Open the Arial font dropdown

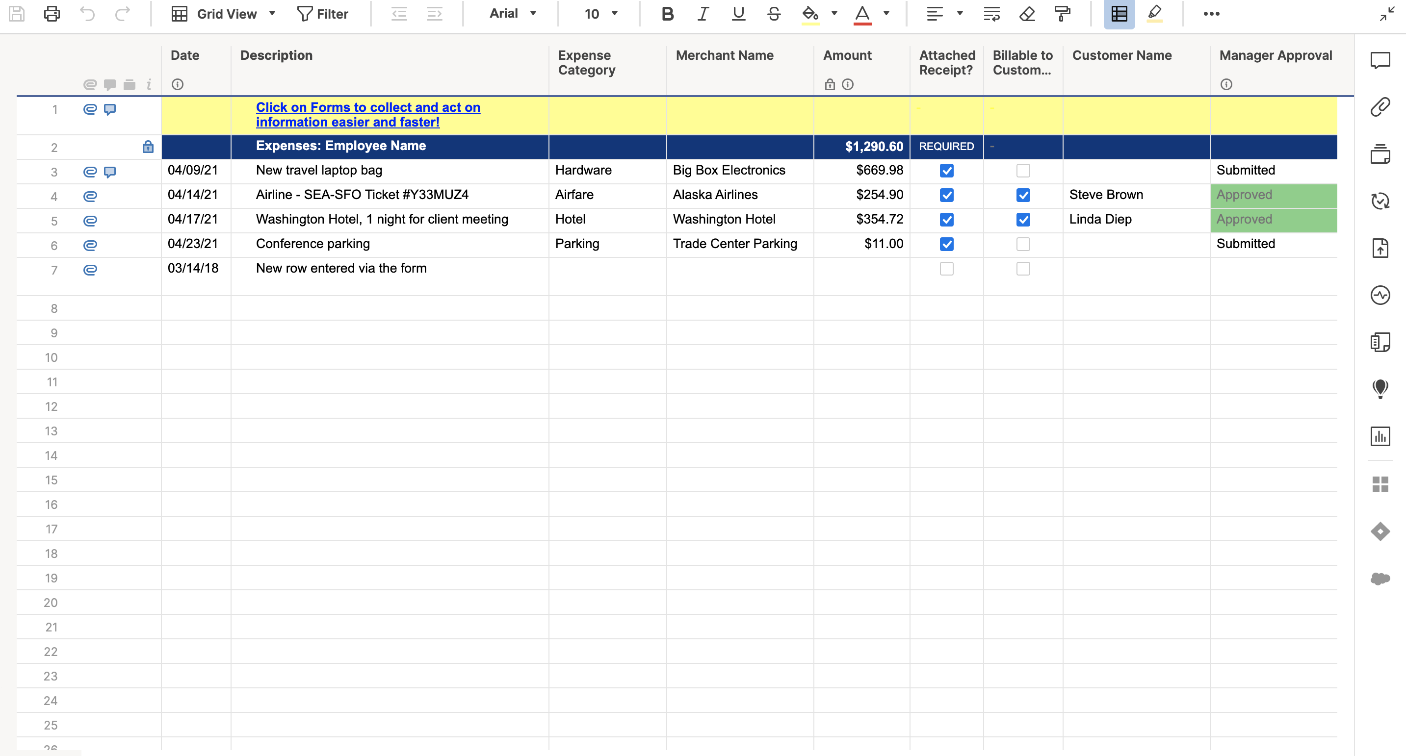point(513,14)
